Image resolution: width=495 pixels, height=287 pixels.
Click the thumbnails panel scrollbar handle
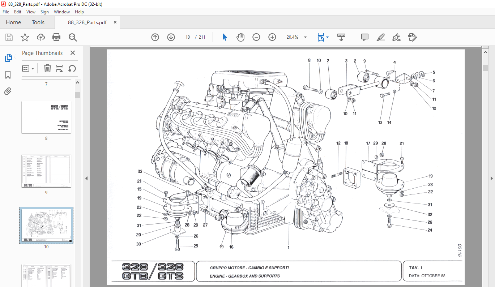point(77,95)
